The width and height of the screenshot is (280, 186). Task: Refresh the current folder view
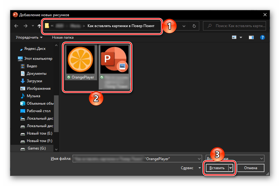194,26
